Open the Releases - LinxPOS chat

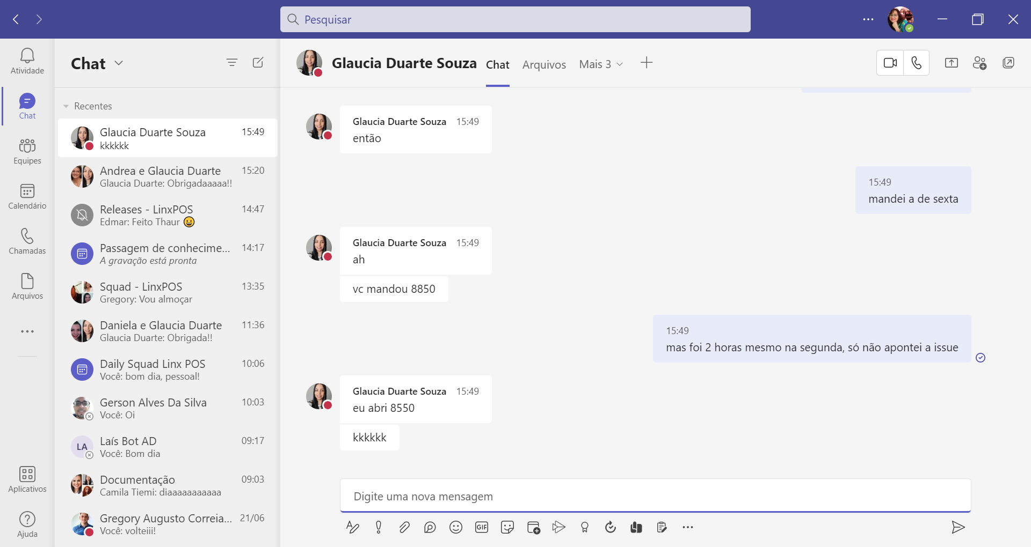click(168, 215)
